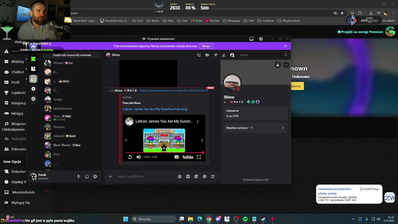Image resolution: width=398 pixels, height=224 pixels.
Task: Open the GIF picker
Action: point(188,176)
